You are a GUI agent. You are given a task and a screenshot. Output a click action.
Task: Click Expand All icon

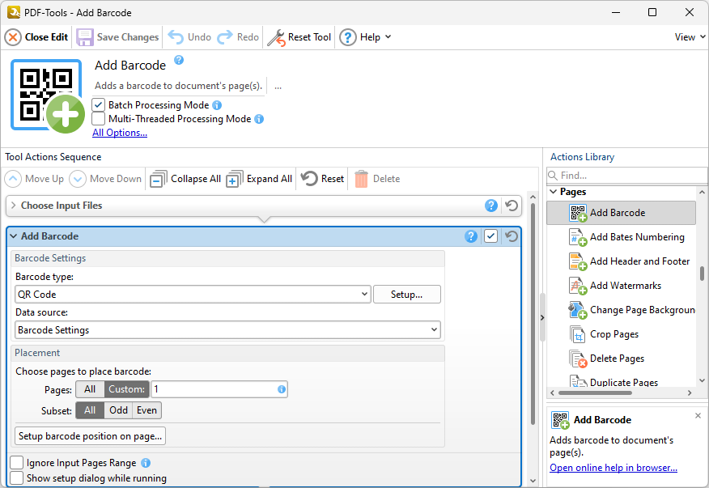[x=235, y=179]
